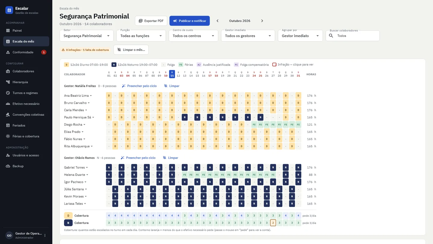This screenshot has height=244, width=433.
Task: Click the orange-outlined night coverage cell showing 2
Action: (273, 223)
